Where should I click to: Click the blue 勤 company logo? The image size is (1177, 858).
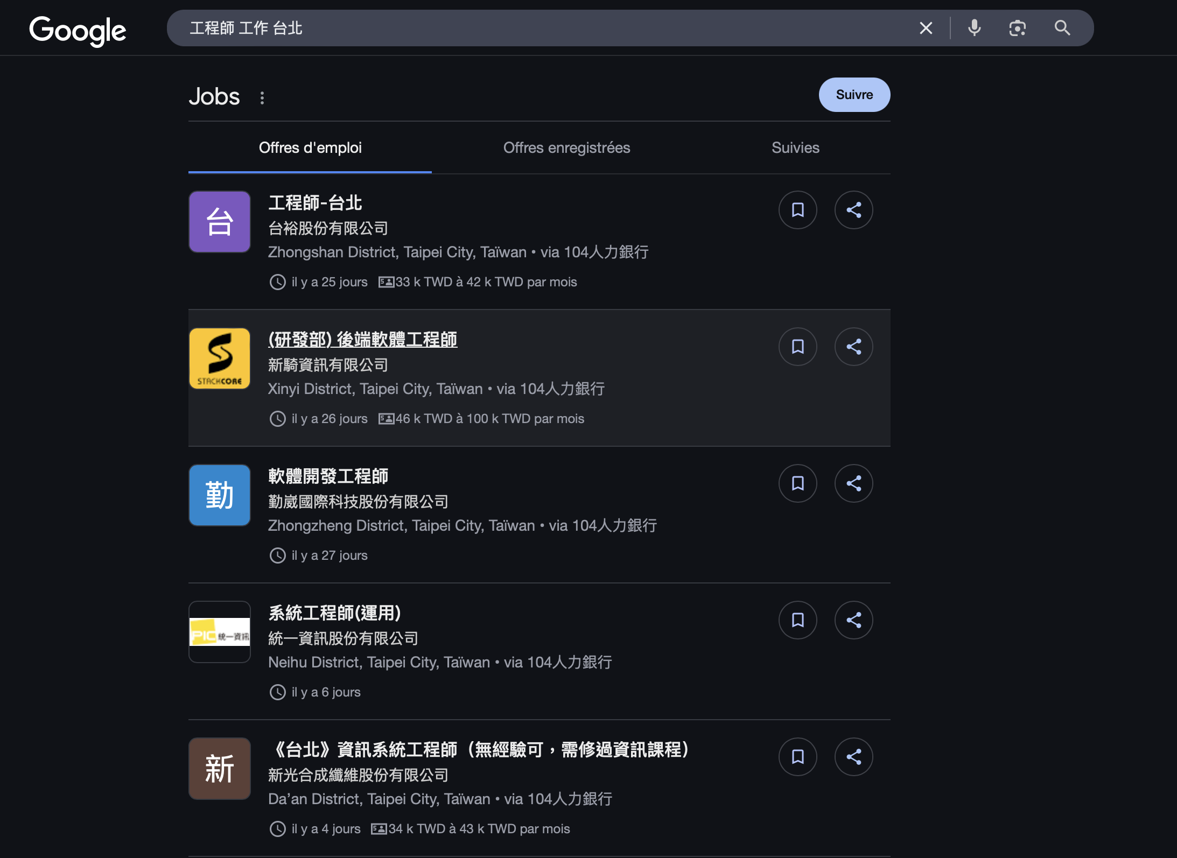click(x=220, y=495)
